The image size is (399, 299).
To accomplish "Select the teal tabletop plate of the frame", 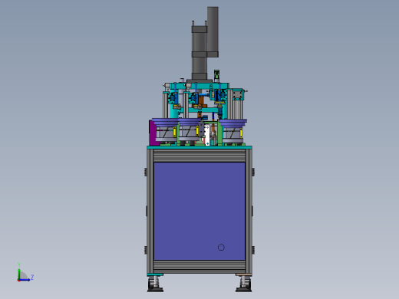I will point(199,147).
